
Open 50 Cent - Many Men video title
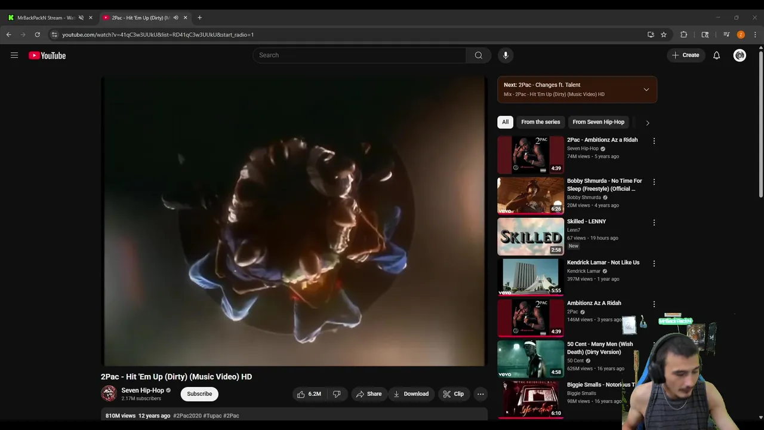[x=600, y=348]
